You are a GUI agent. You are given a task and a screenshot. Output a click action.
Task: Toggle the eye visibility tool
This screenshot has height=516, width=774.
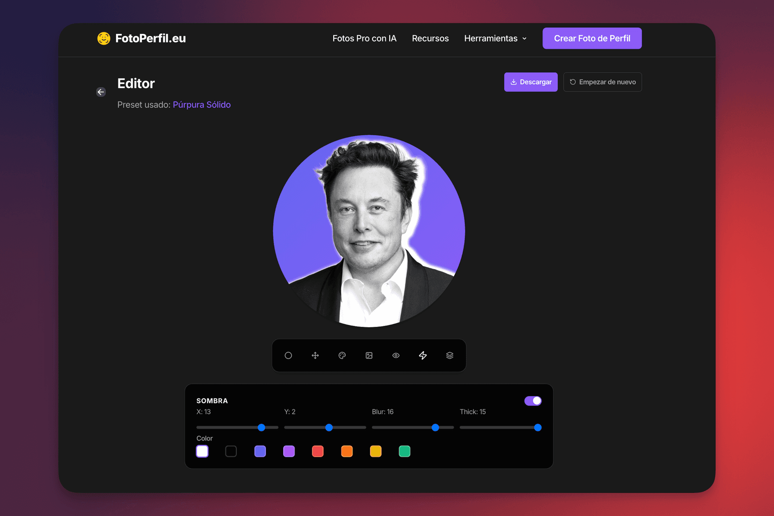(396, 355)
